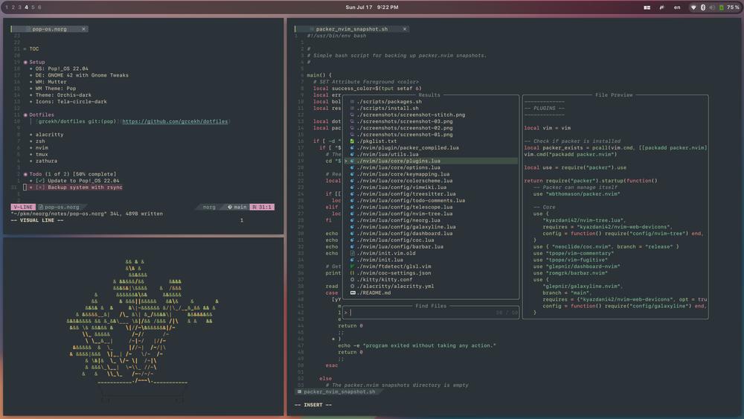Toggle the 'Backup system with rsync' checkbox
This screenshot has height=419, width=744.
click(40, 188)
